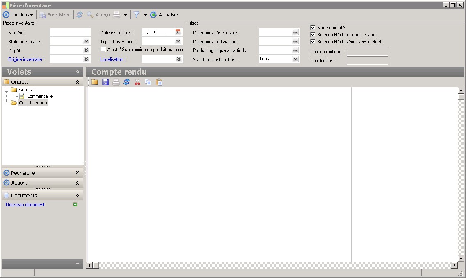Click the save floppy disk icon in Compte rendu
466x278 pixels.
tap(105, 82)
